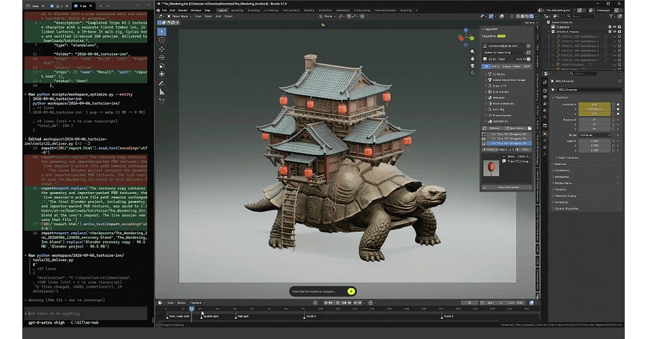
Task: Click the outliner filter funnel icon
Action: pyautogui.click(x=612, y=16)
